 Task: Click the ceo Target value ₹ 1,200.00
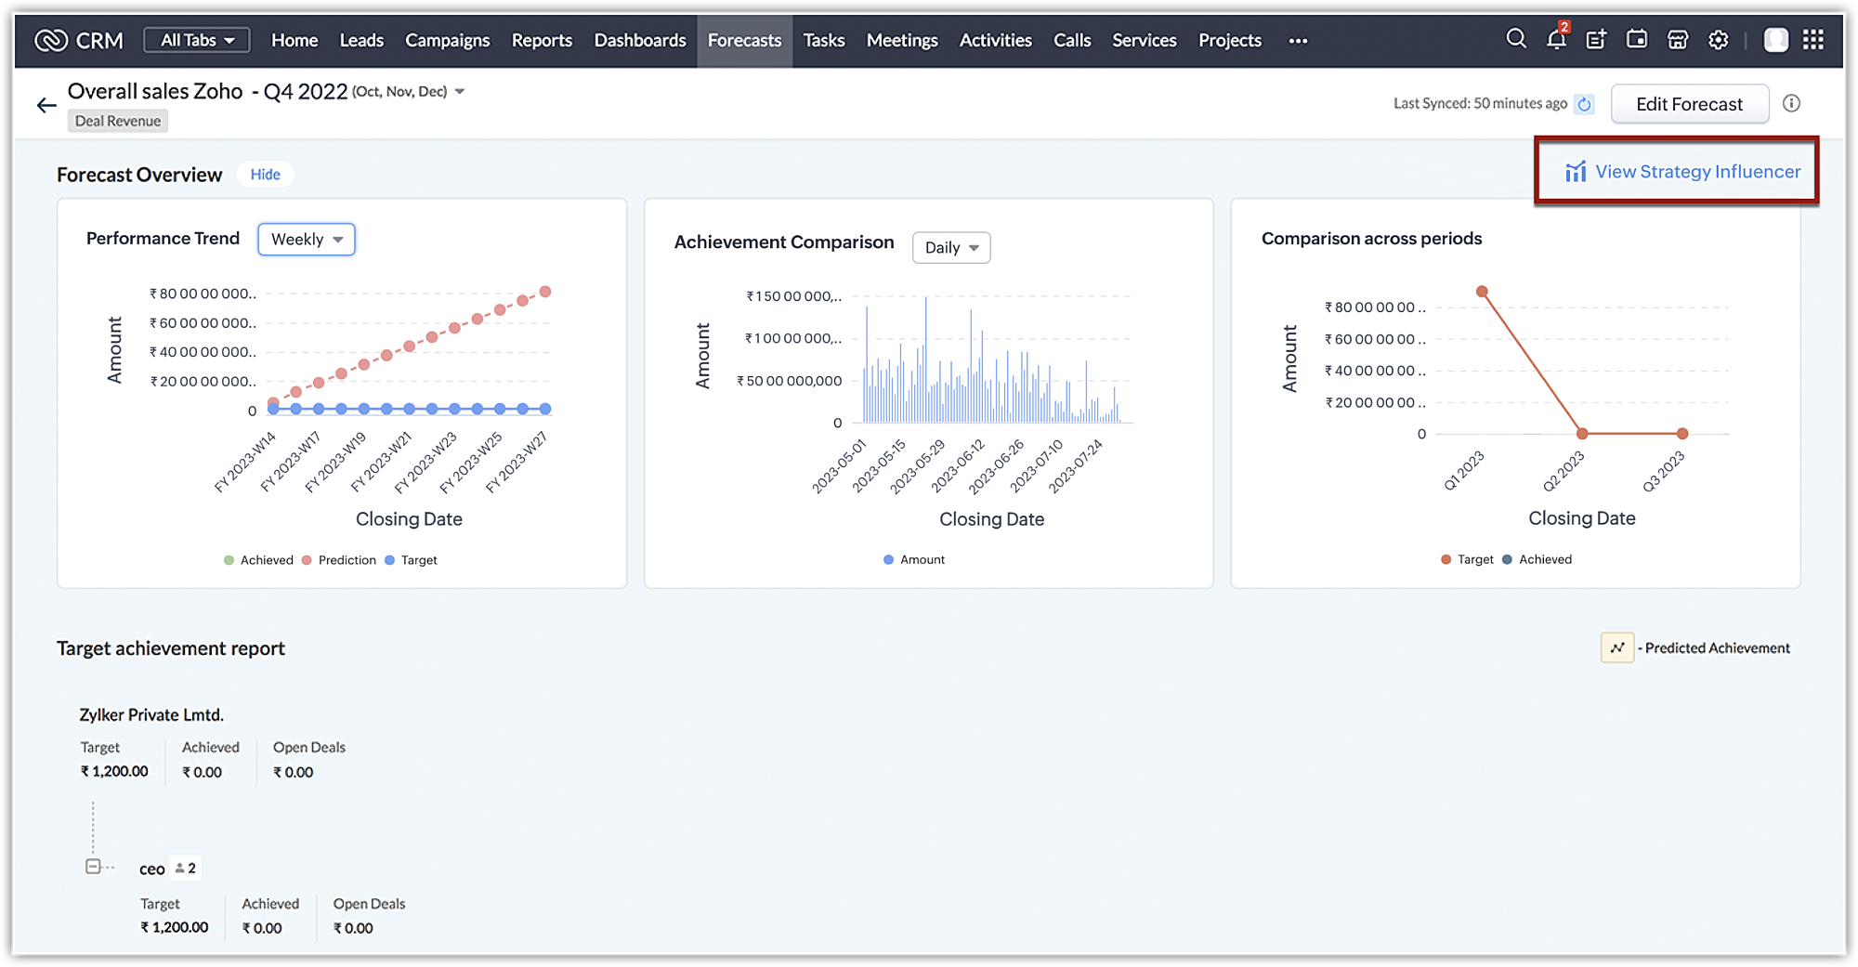[x=175, y=927]
